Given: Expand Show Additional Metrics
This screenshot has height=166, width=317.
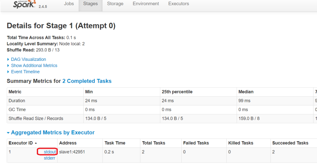Looking at the screenshot, I should (34, 65).
